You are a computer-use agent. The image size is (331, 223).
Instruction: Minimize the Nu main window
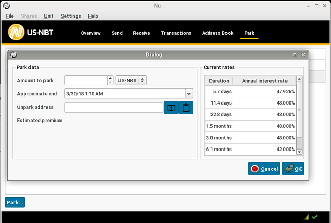coord(308,6)
